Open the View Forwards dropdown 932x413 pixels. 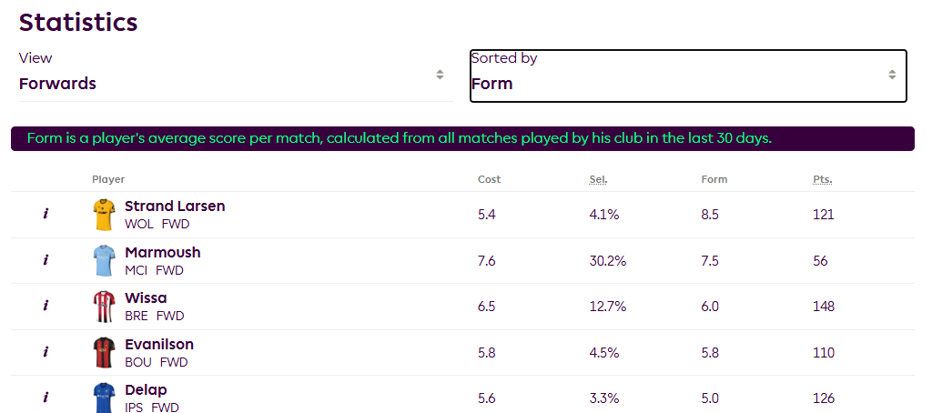[236, 76]
